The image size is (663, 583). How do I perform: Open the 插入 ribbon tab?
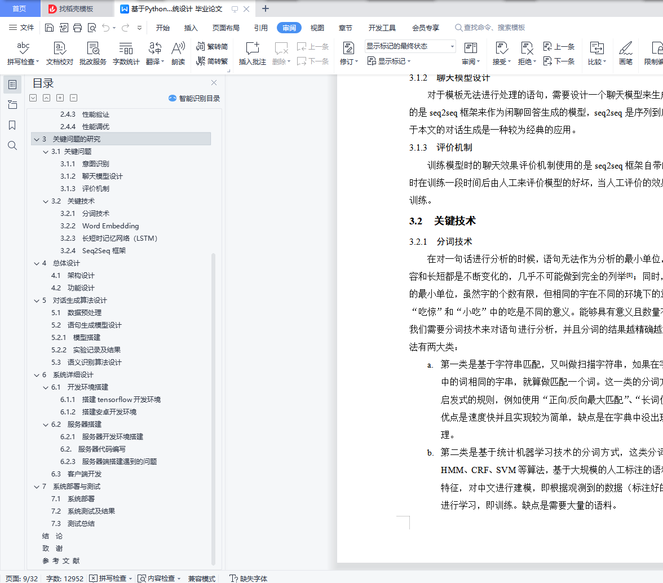point(191,28)
